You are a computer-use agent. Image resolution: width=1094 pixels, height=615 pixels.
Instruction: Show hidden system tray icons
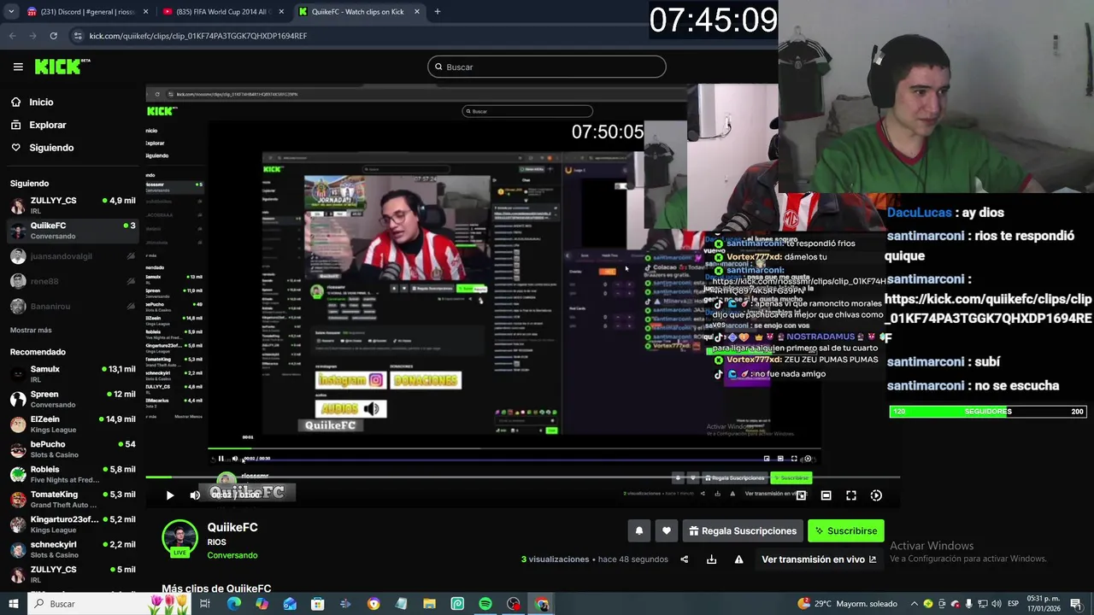point(914,604)
